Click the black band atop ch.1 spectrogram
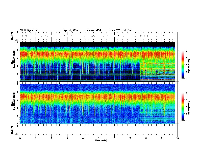200x155 pixels. (97, 44)
